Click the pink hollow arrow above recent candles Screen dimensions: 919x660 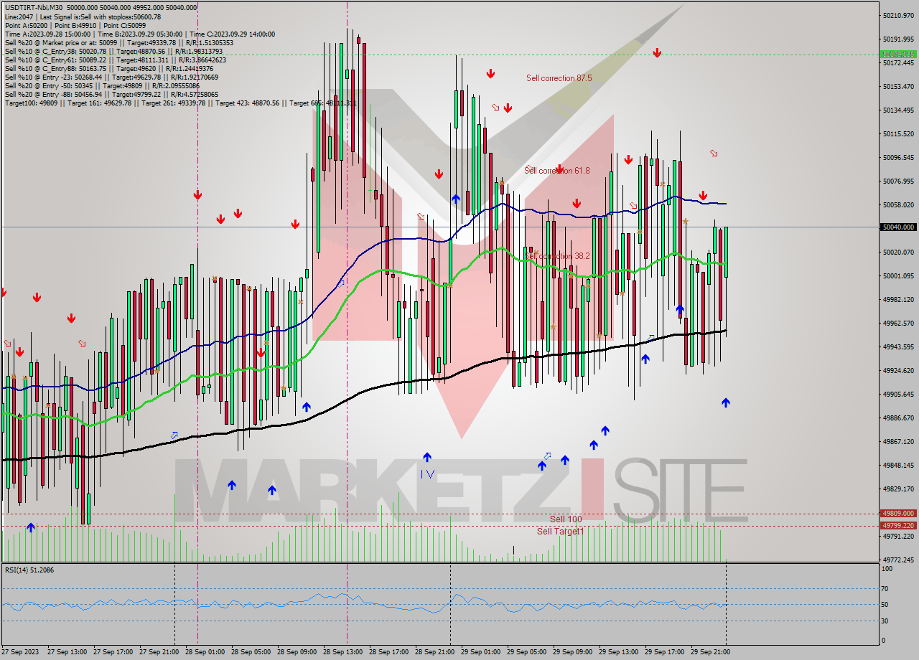pyautogui.click(x=713, y=153)
